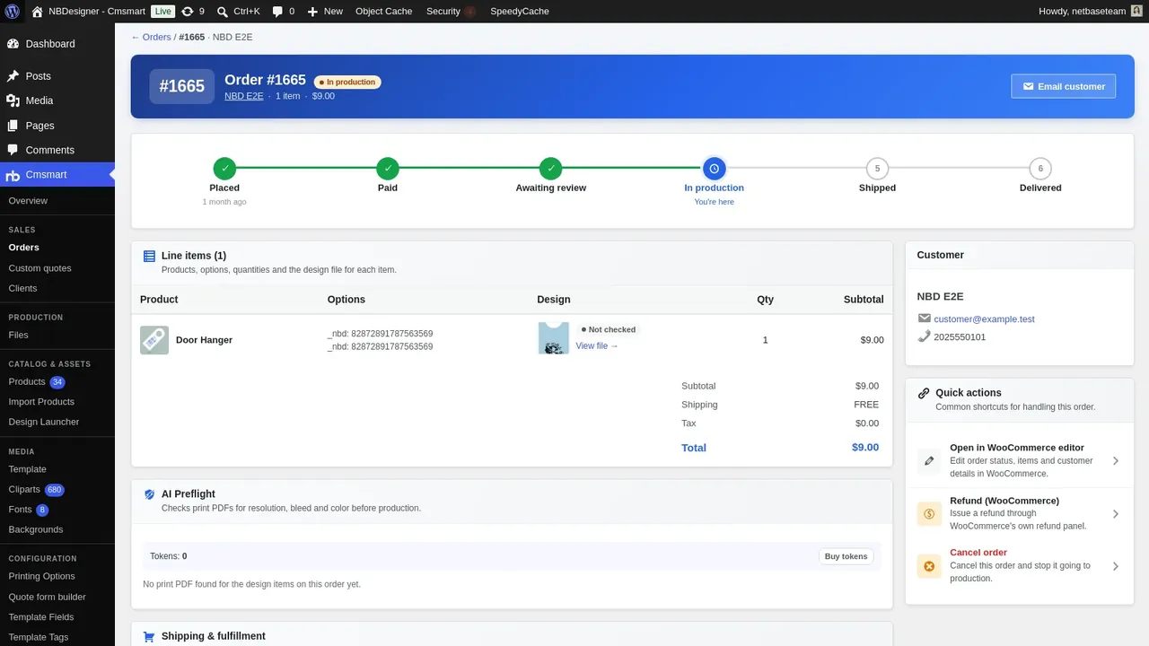Click the Buy tokens button
Image resolution: width=1149 pixels, height=646 pixels.
click(846, 556)
